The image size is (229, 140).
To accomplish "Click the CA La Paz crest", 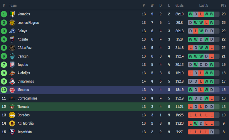I will [12, 48].
